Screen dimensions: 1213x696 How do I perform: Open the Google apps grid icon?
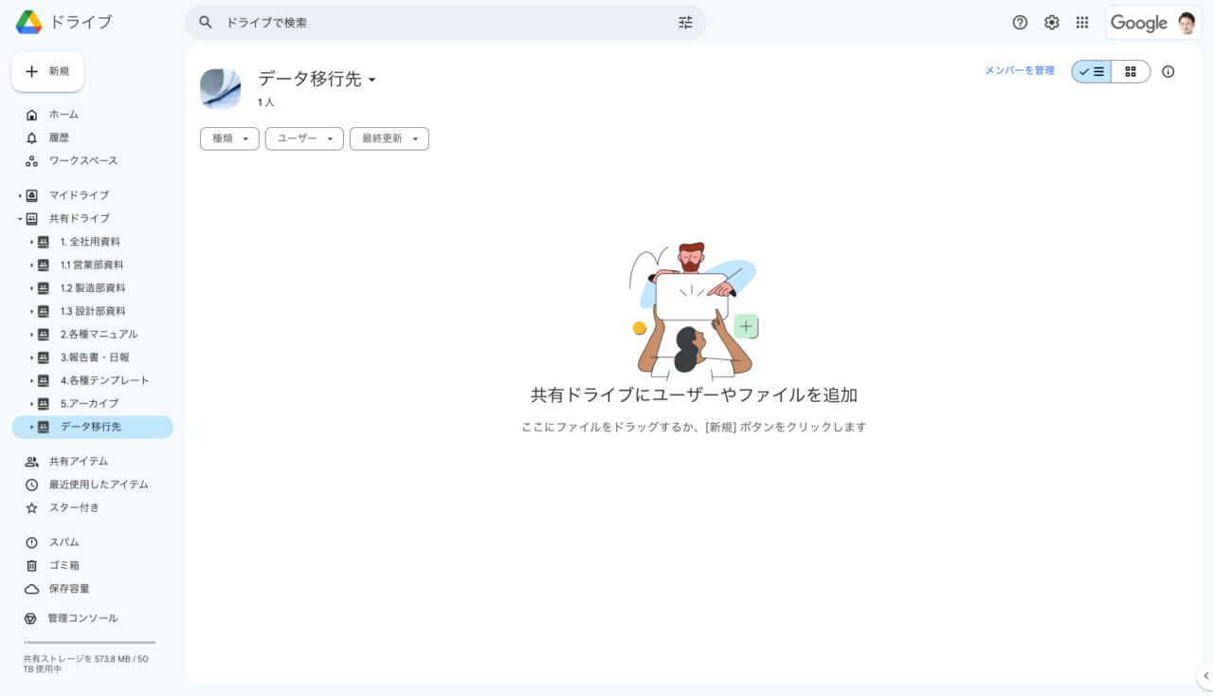pos(1082,23)
